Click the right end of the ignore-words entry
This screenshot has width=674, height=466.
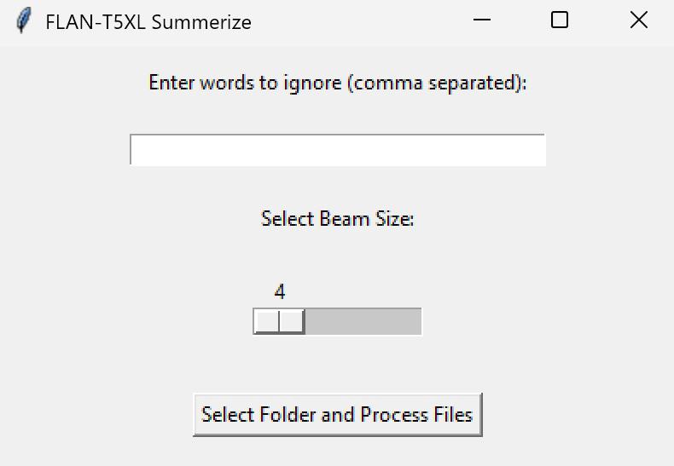(x=541, y=150)
